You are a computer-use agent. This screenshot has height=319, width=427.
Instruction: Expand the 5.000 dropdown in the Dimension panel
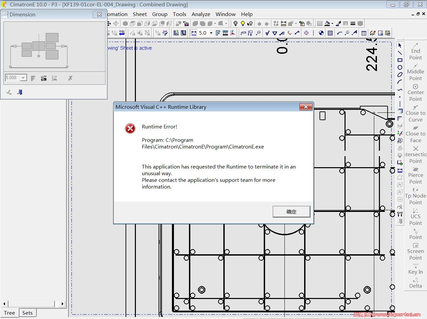[x=23, y=78]
